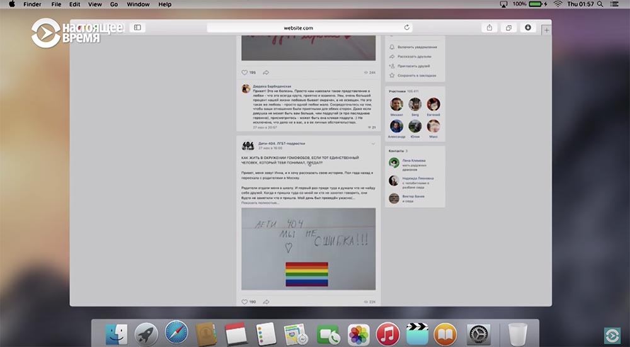
Task: Open Trash in the Dock
Action: point(517,334)
